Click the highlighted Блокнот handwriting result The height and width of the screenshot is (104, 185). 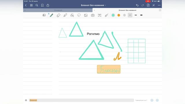109,69
